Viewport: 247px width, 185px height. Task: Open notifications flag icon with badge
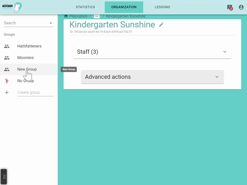coord(230,7)
